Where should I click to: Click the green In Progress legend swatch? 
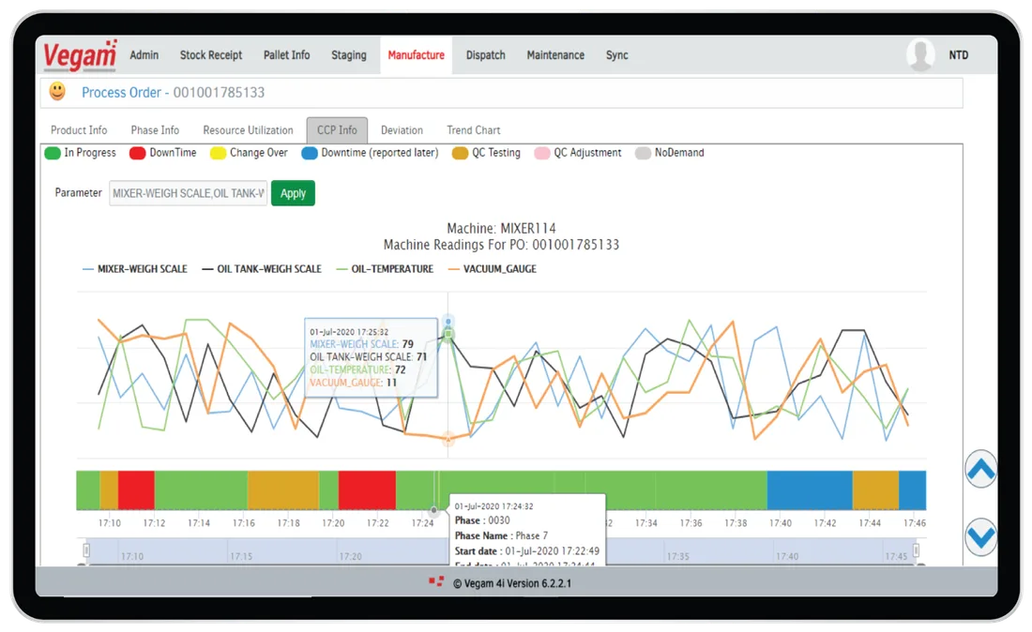click(53, 153)
